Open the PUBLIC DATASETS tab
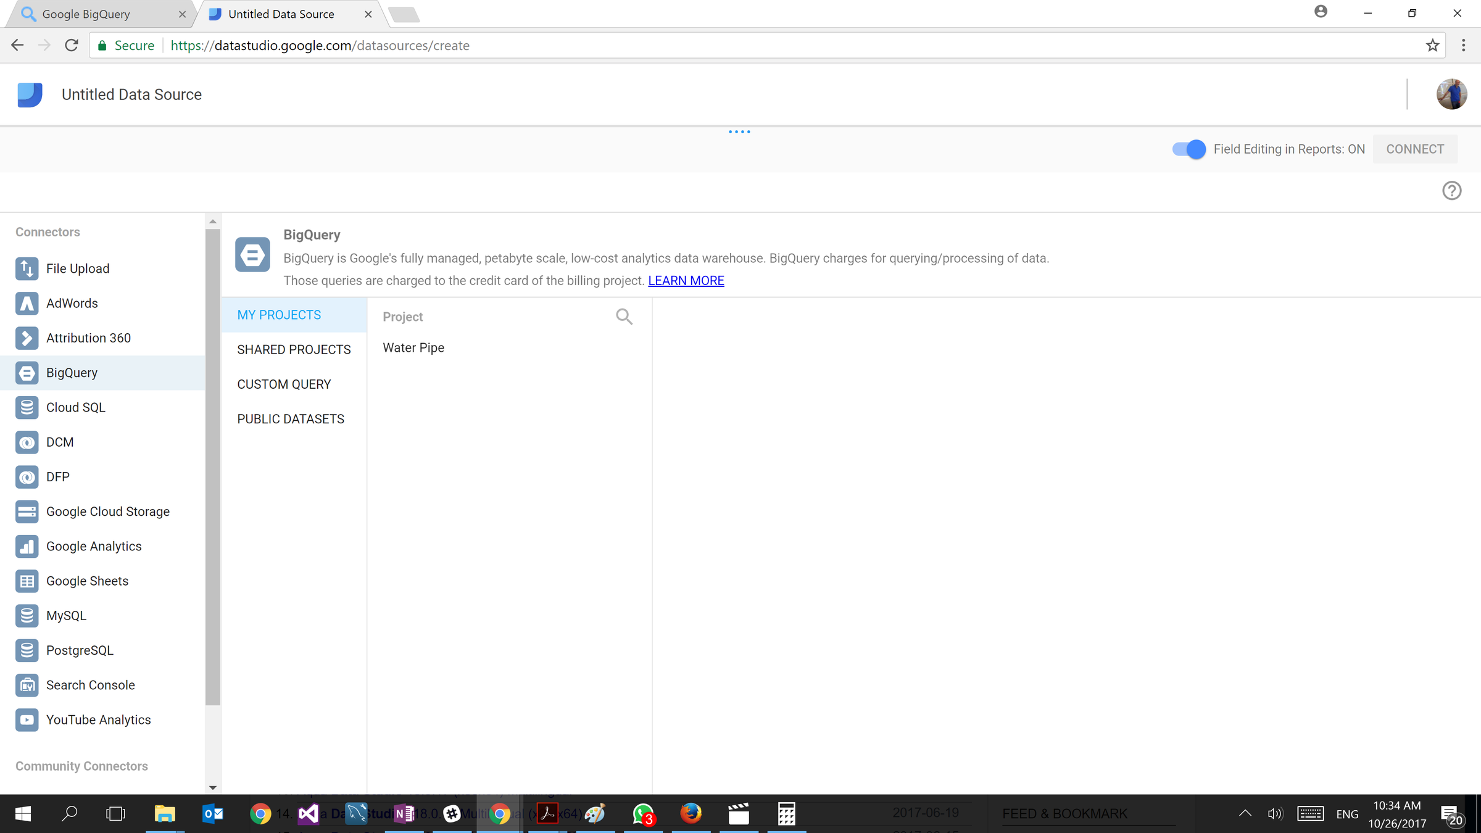Screen dimensions: 1481x833 tap(294, 419)
